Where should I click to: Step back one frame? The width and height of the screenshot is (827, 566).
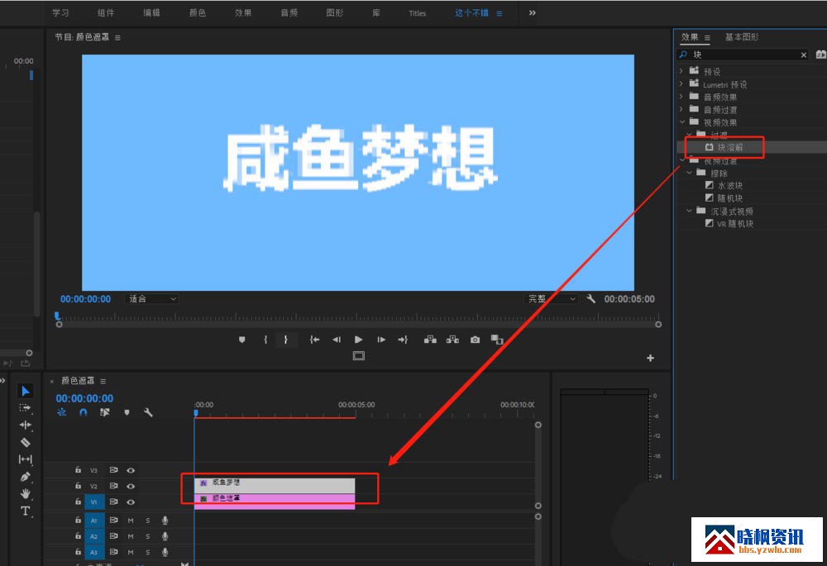(337, 340)
